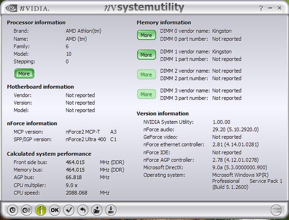
Task: Click the nForce audio version '29.20 (5.10.2920.0)'
Action: (x=236, y=129)
